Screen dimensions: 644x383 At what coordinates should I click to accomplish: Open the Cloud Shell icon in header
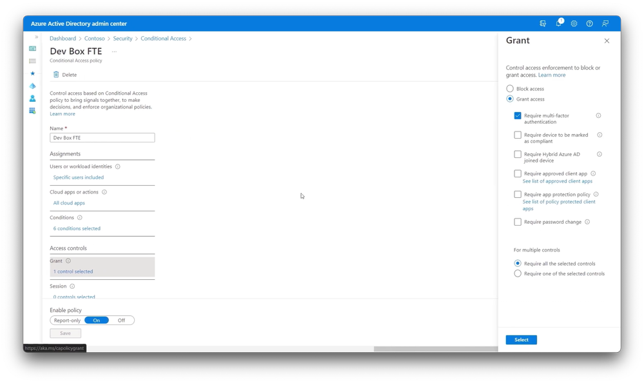pyautogui.click(x=543, y=24)
